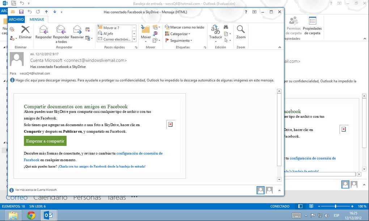Choose Responder a todos
This screenshot has height=221, width=369.
tap(61, 34)
